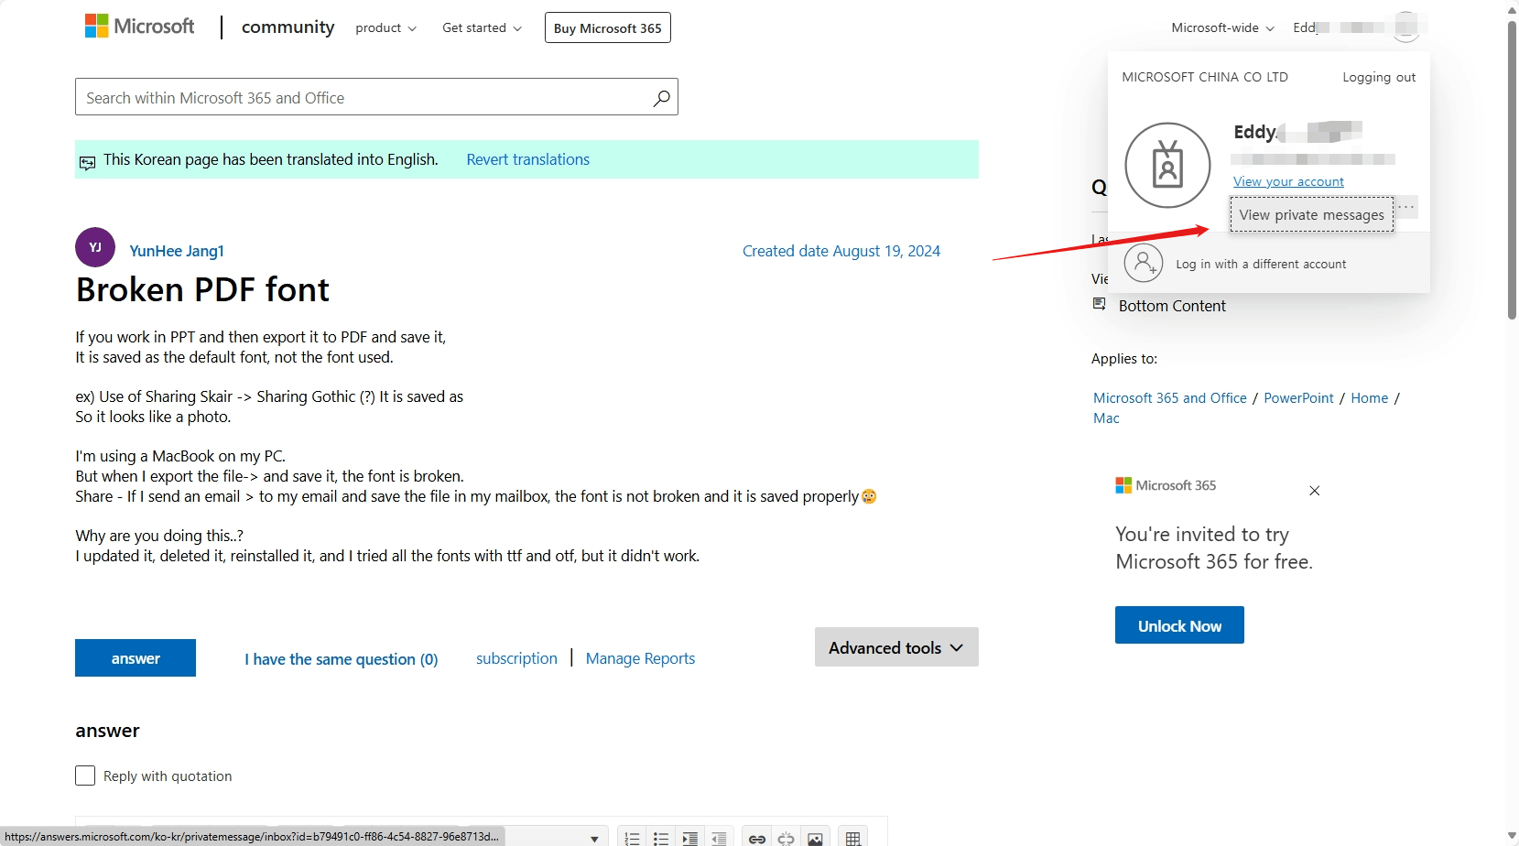Select View private messages
1519x846 pixels.
[1312, 215]
